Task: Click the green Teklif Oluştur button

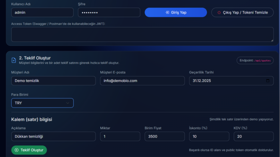Action: point(29,150)
